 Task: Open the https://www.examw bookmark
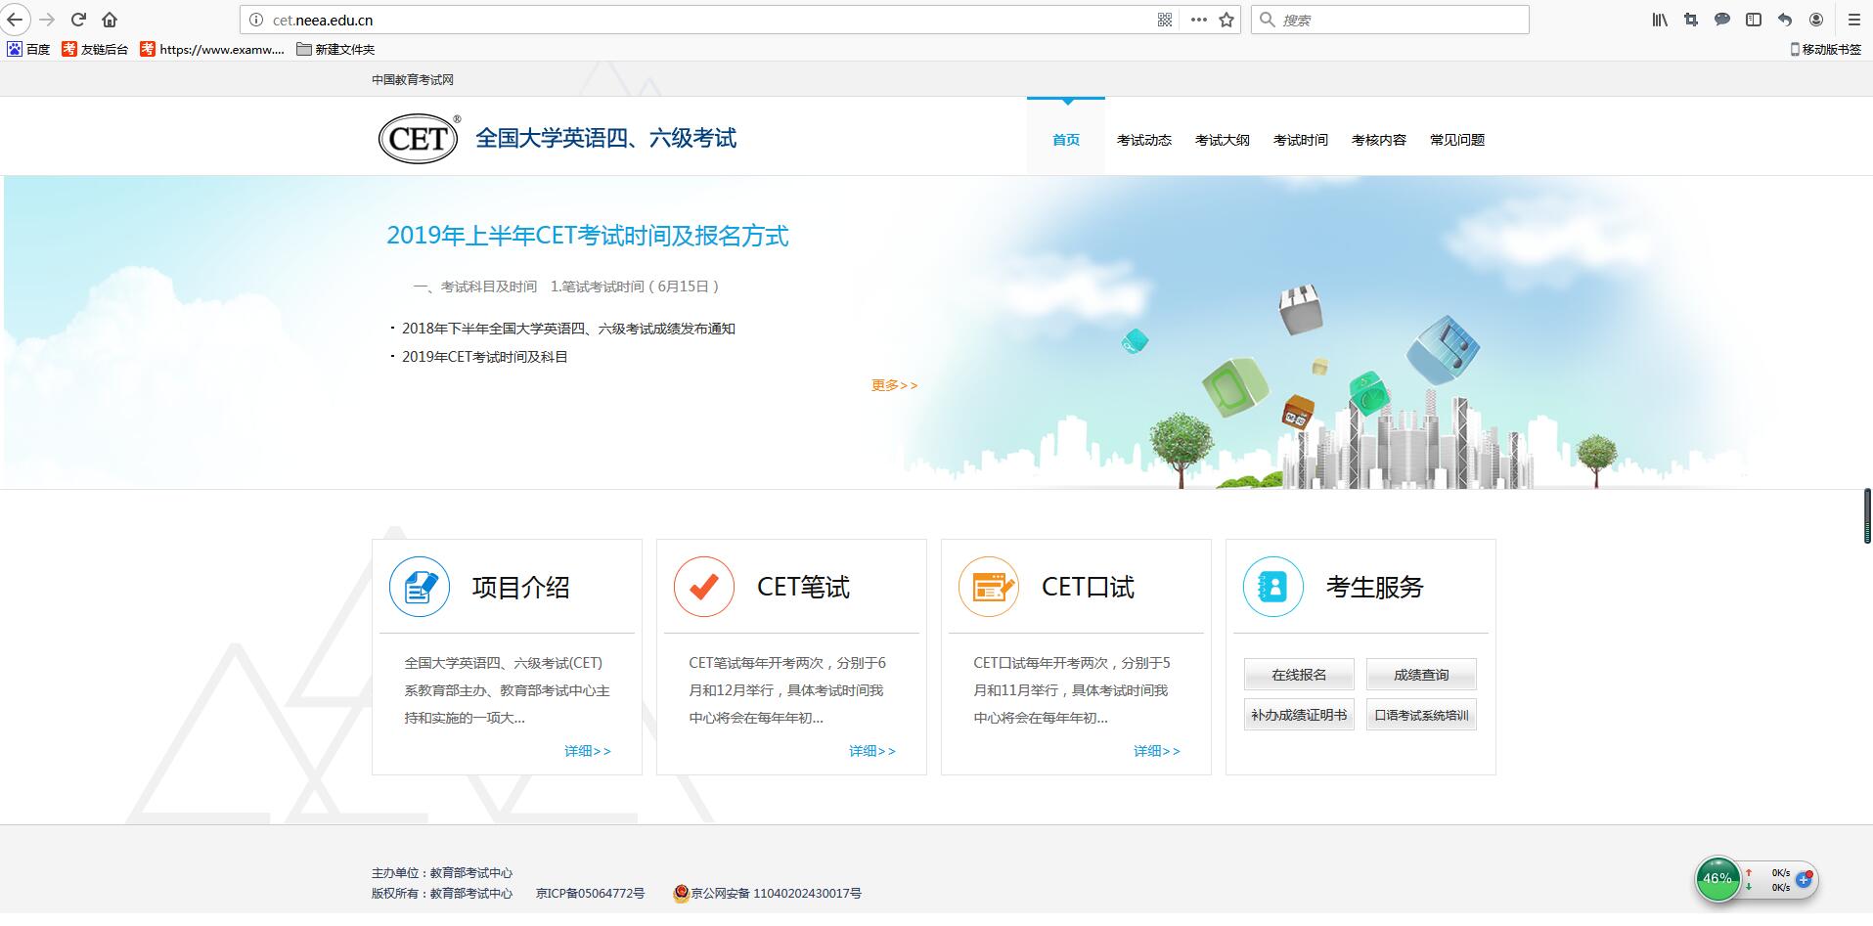click(212, 49)
